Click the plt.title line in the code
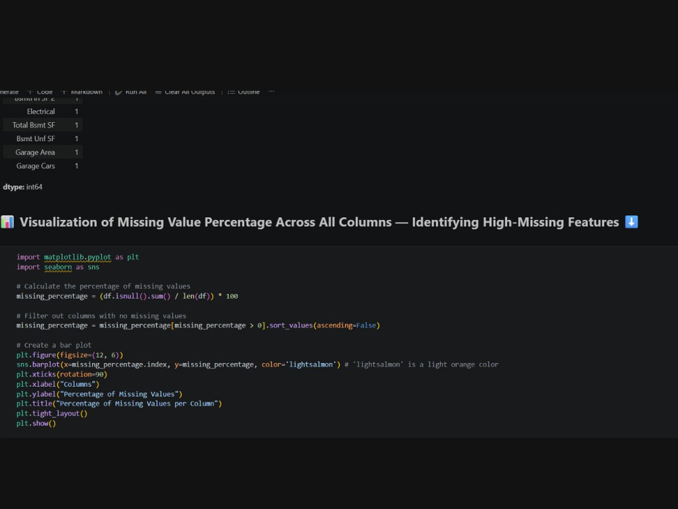This screenshot has height=509, width=678. 119,404
